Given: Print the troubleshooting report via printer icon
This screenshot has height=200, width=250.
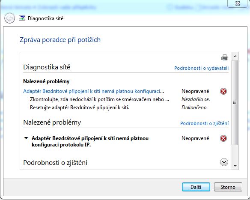Looking at the screenshot, I should coord(224,58).
